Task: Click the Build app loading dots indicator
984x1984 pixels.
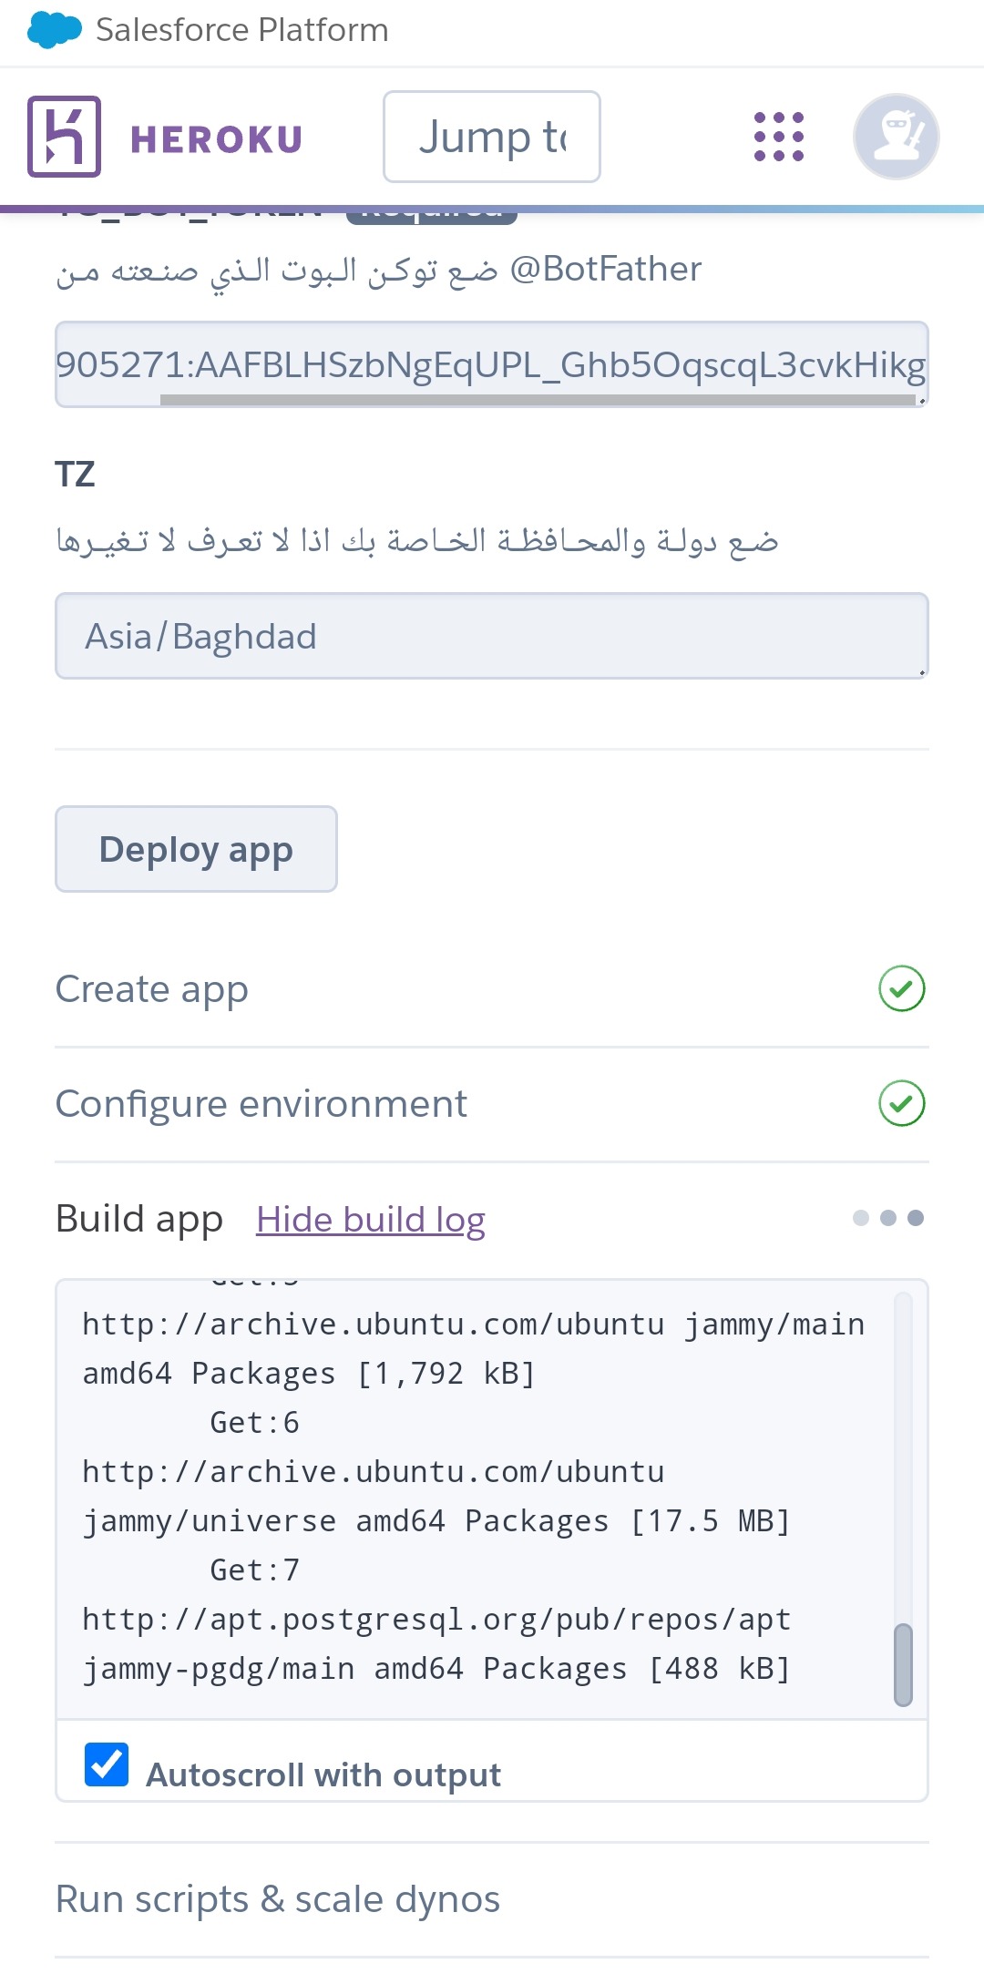Action: click(888, 1218)
